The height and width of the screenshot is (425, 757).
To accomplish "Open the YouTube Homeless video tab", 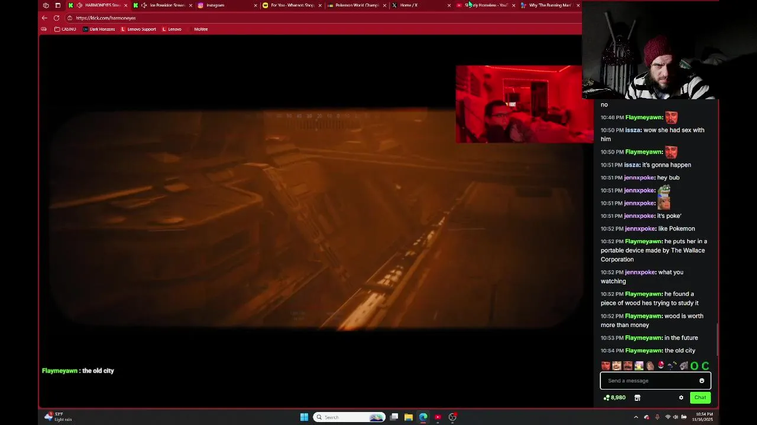I will (486, 5).
